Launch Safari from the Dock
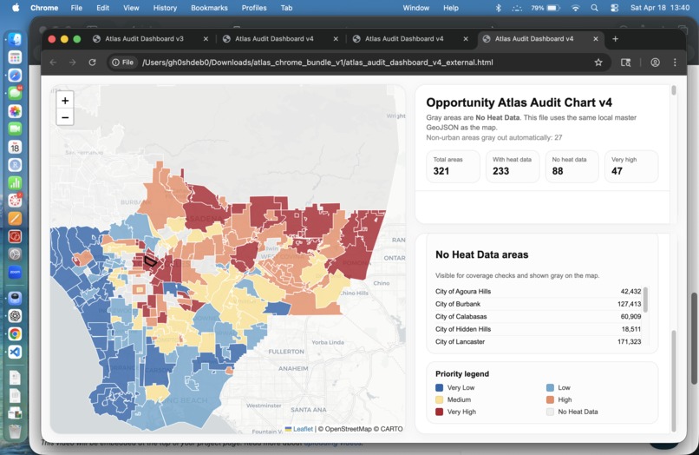This screenshot has width=699, height=455. pos(15,75)
